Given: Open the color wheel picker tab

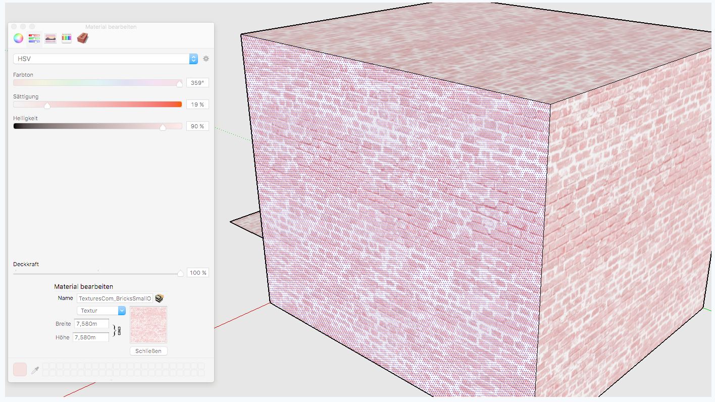Looking at the screenshot, I should [x=18, y=38].
